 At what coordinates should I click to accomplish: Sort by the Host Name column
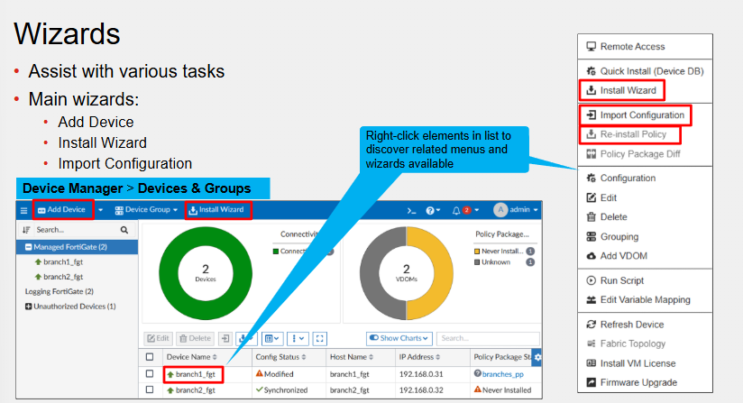(352, 357)
